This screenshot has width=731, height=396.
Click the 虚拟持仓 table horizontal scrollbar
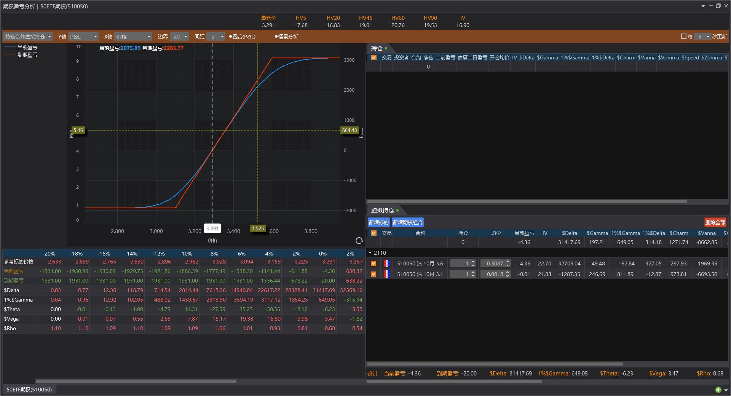495,364
